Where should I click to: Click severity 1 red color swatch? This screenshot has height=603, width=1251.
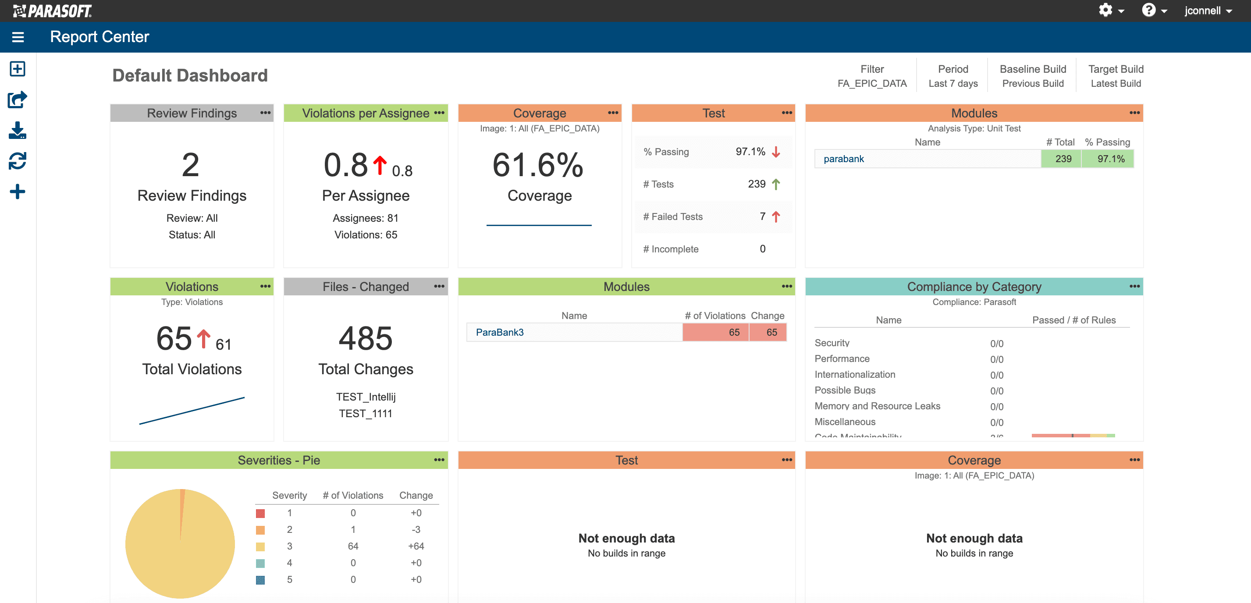[x=260, y=513]
